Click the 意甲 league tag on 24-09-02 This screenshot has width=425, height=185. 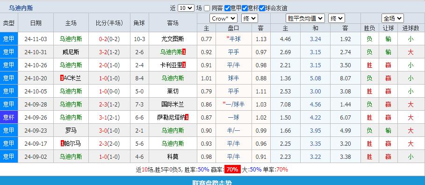9,157
